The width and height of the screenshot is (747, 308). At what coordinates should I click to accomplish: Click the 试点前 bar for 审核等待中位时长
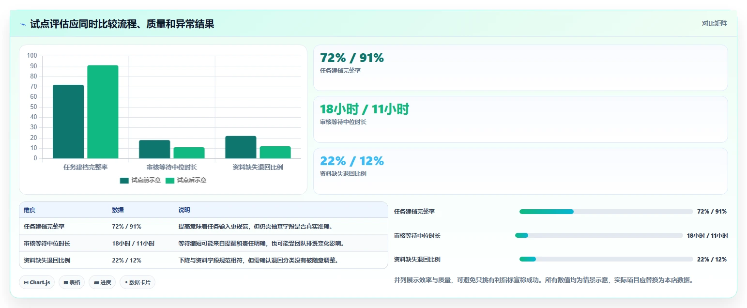pos(154,149)
